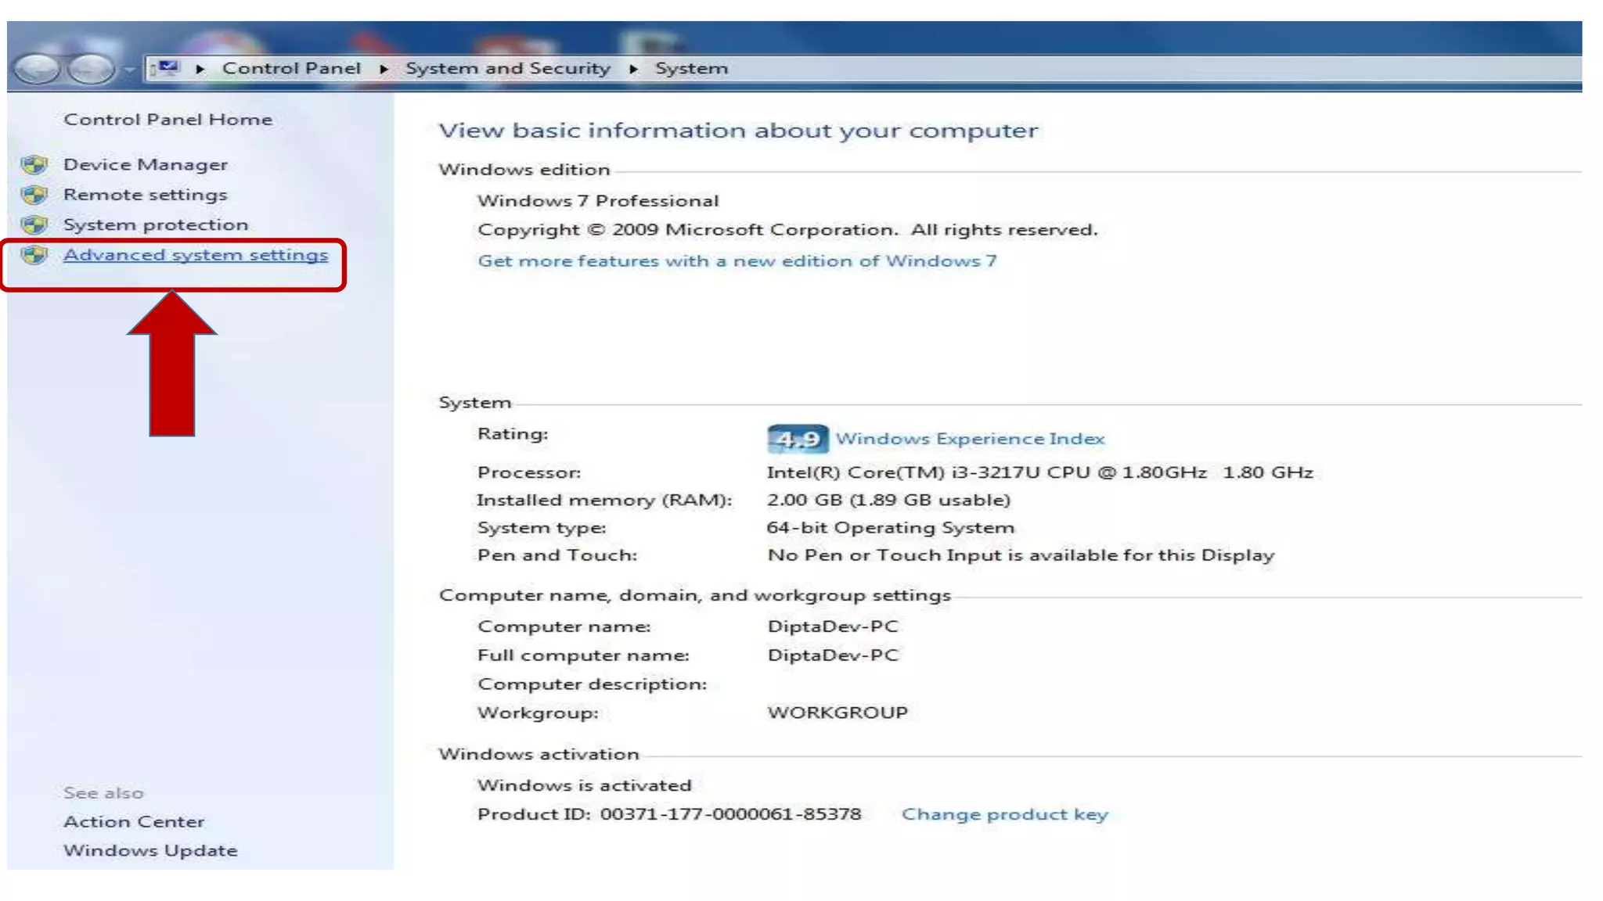Open Windows Update under See also
Image resolution: width=1603 pixels, height=901 pixels.
[x=150, y=851]
